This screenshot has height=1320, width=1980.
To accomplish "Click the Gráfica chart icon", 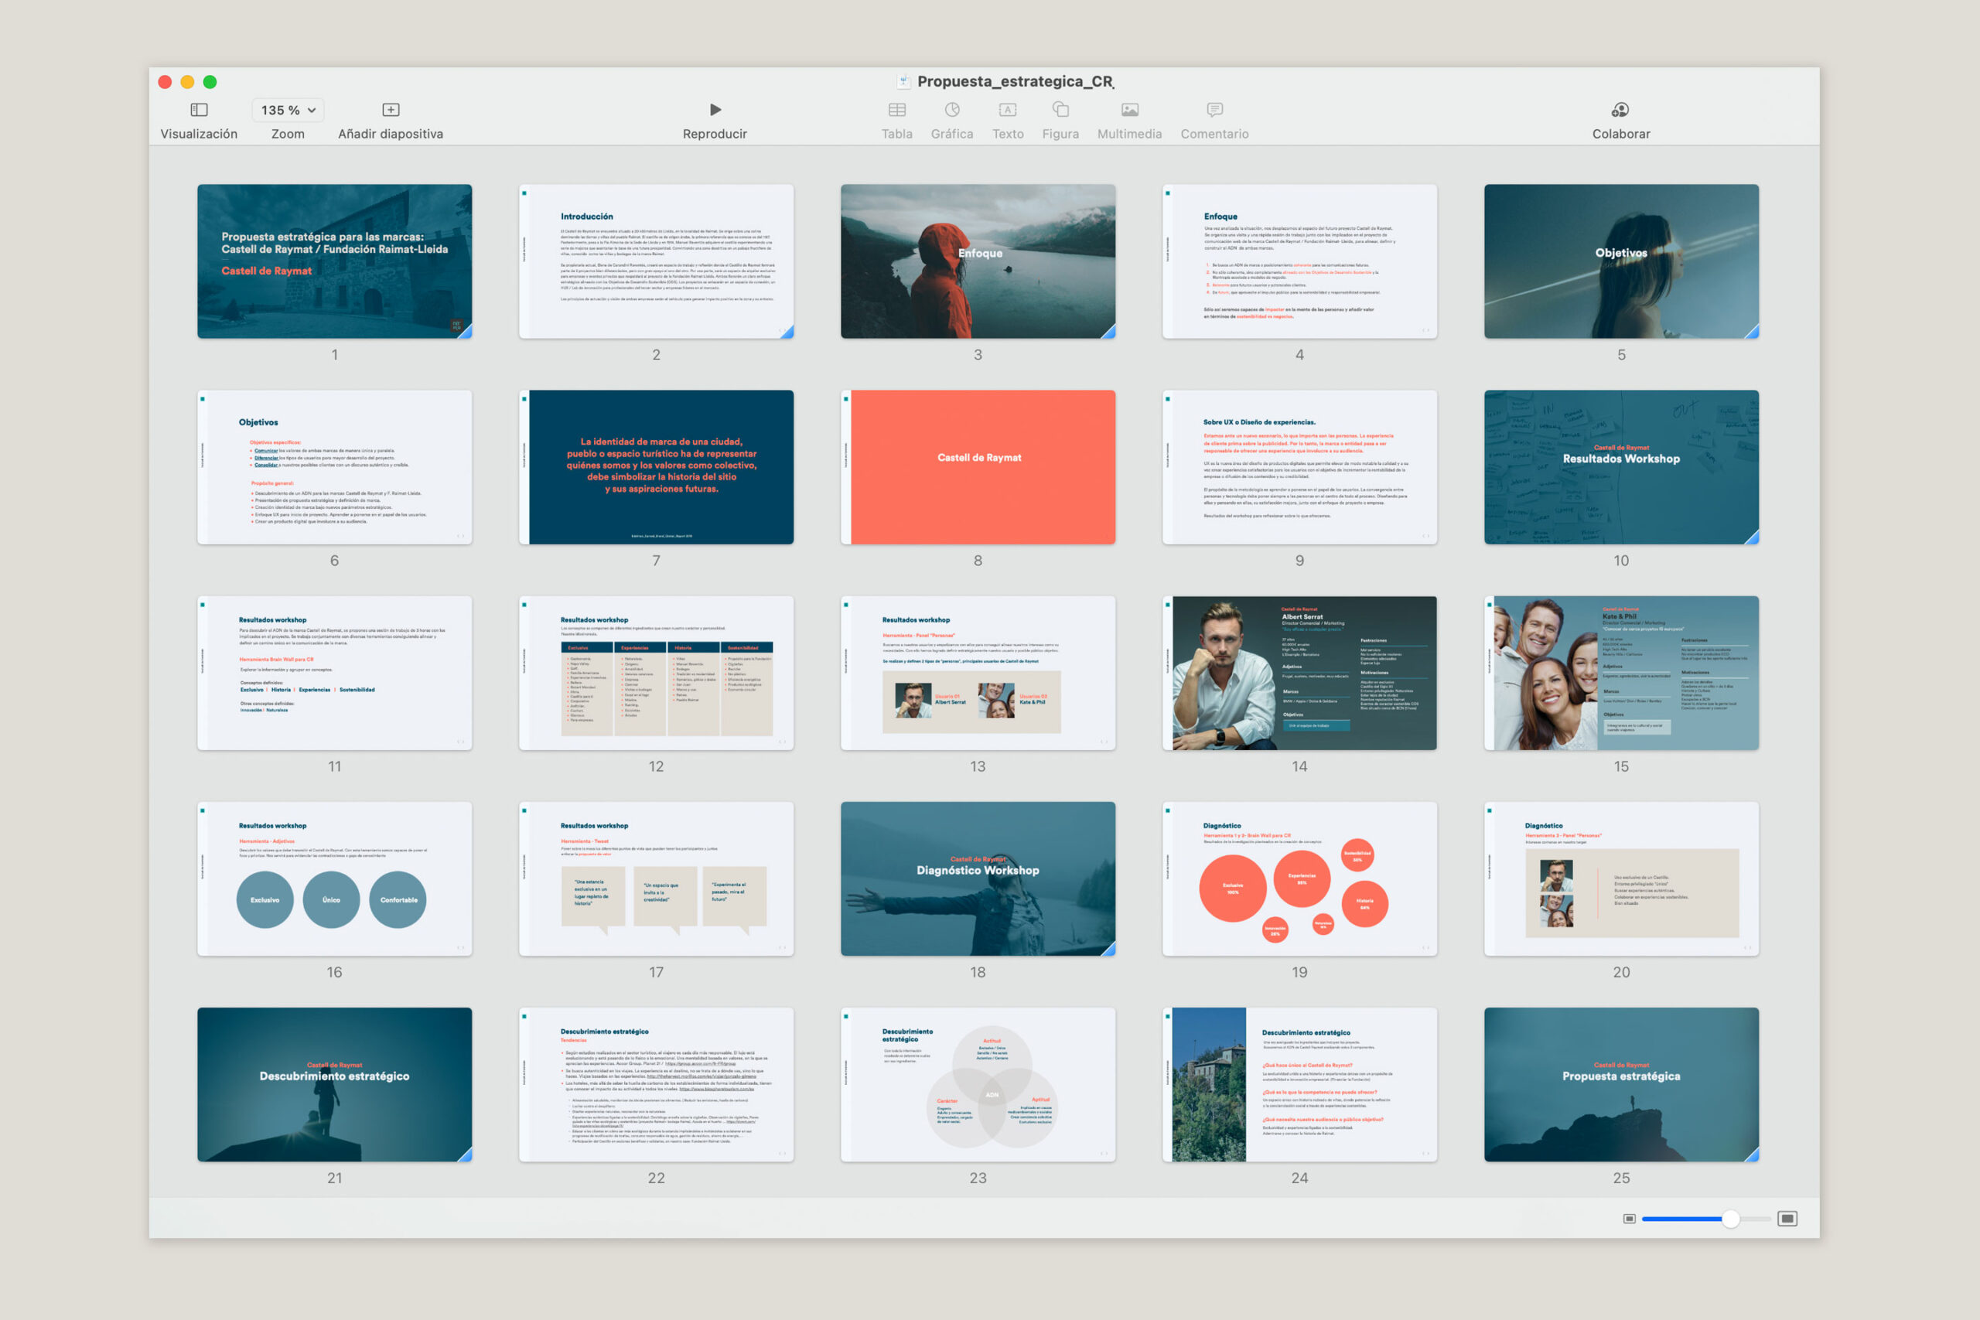I will (x=952, y=111).
